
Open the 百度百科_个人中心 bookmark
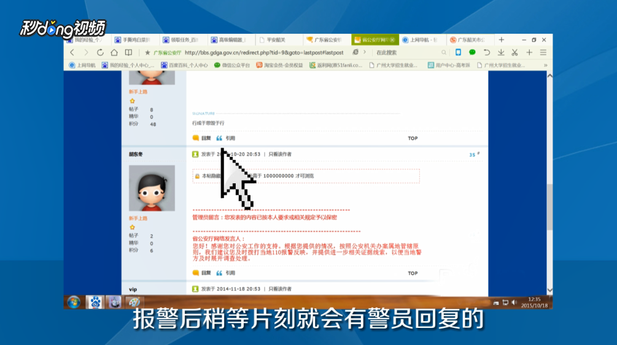pos(184,65)
